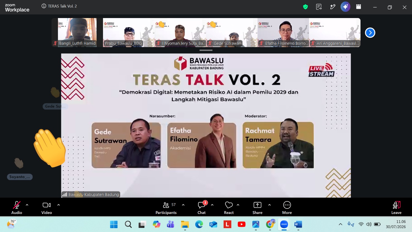Expand share options caret
This screenshot has height=232, width=412.
(x=269, y=205)
